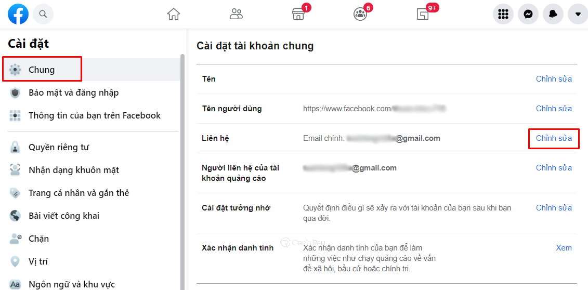
Task: Go to the Home feed icon
Action: [173, 14]
